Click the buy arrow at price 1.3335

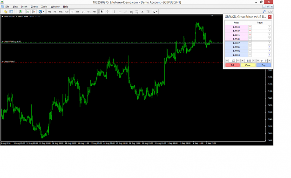(270, 51)
